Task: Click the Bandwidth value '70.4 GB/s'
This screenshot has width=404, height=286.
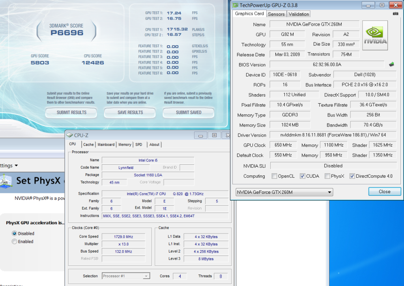Action: click(x=373, y=125)
